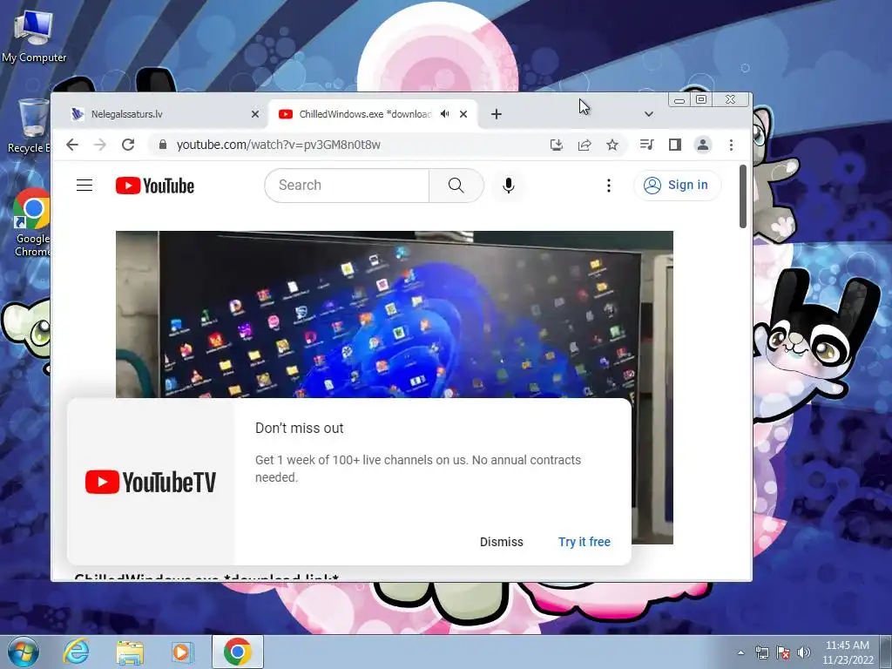
Task: Dismiss the YouTube TV promo
Action: tap(501, 542)
